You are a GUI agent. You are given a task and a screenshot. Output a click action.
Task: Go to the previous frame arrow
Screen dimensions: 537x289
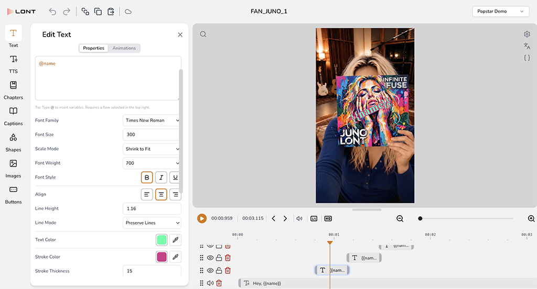(273, 218)
